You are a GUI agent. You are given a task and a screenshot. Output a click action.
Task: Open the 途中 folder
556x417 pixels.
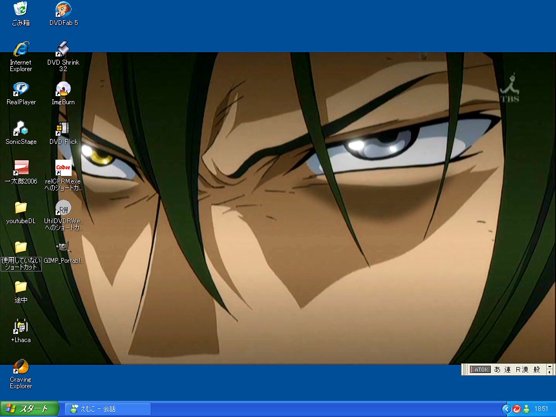tap(21, 292)
